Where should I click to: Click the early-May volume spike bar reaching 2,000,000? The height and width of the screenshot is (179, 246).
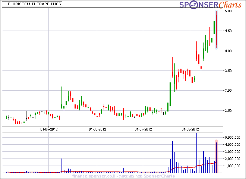tap(62, 166)
